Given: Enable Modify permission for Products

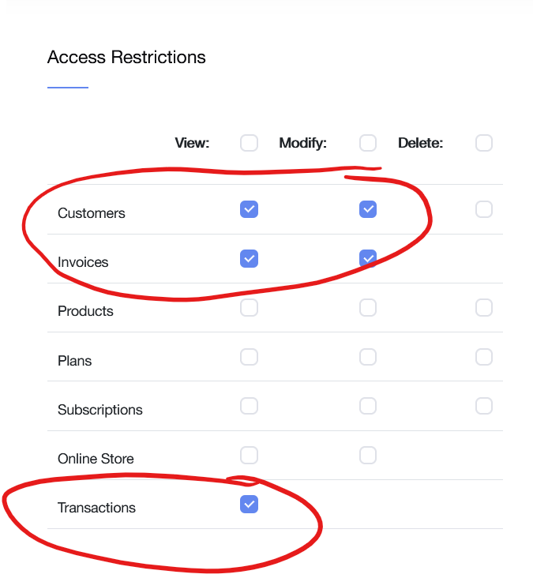Looking at the screenshot, I should [x=368, y=308].
